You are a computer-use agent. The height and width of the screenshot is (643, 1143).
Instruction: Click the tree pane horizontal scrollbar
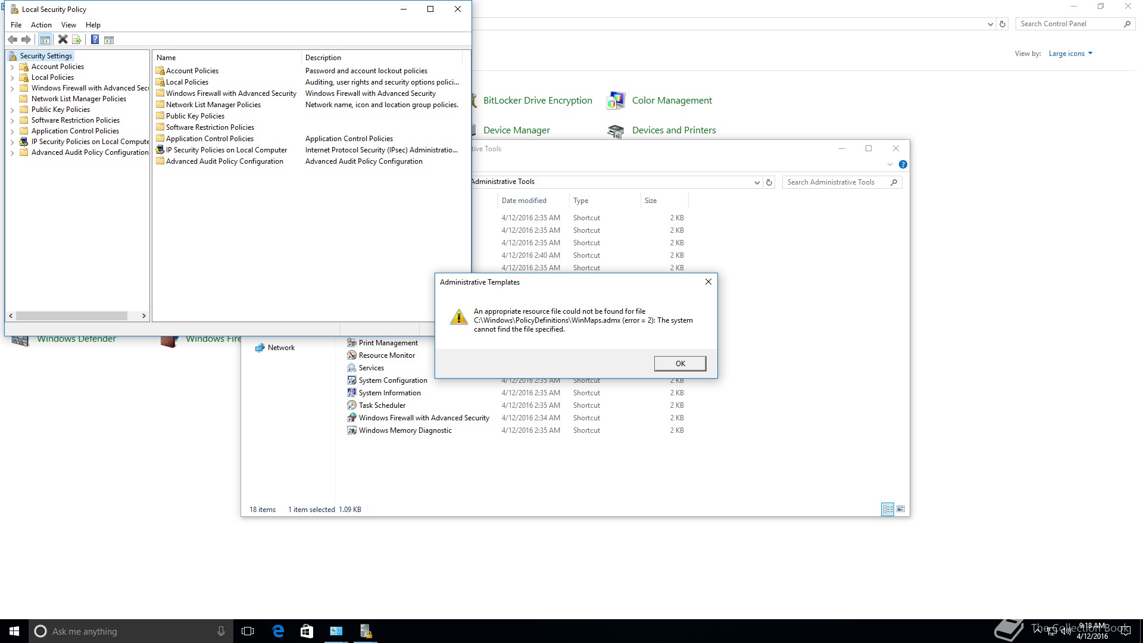71,316
